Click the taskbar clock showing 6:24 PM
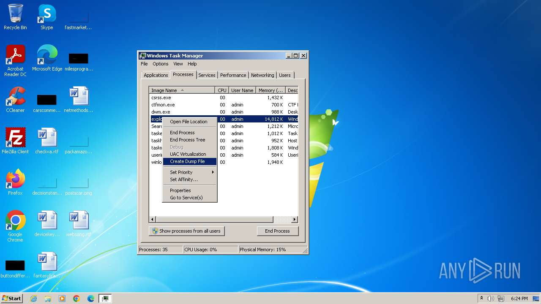Image resolution: width=541 pixels, height=304 pixels. pyautogui.click(x=519, y=299)
